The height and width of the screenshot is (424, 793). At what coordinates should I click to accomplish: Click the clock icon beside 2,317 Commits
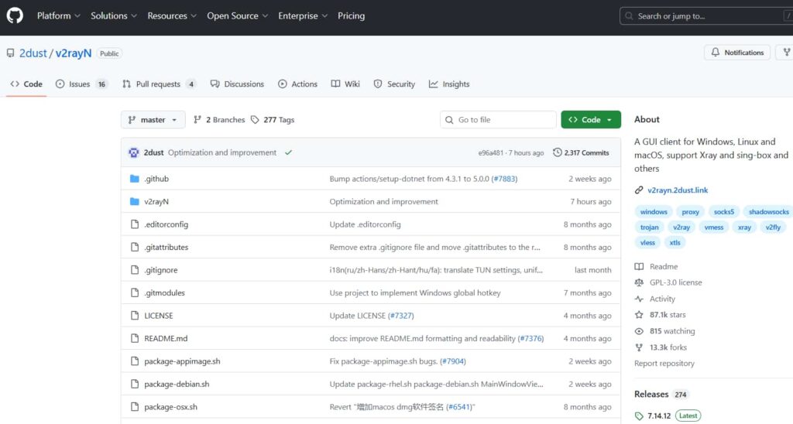click(558, 152)
